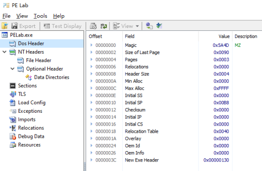Viewport: 262px width, 171px height.
Task: Open Load Config tree item
Action: tap(32, 102)
